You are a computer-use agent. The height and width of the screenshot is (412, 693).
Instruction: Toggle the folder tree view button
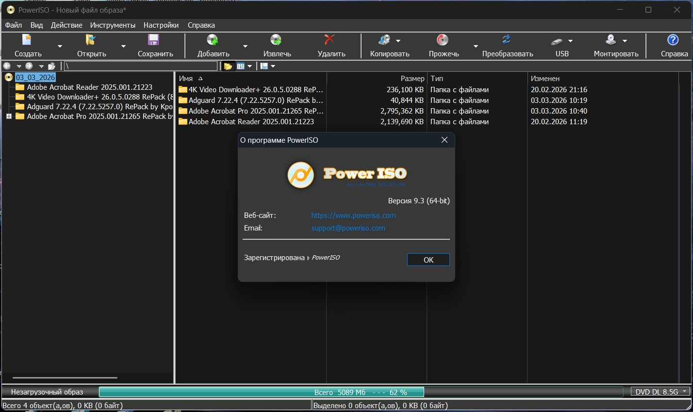click(228, 66)
